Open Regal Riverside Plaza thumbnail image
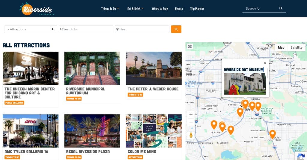The image size is (307, 160). [x=92, y=131]
